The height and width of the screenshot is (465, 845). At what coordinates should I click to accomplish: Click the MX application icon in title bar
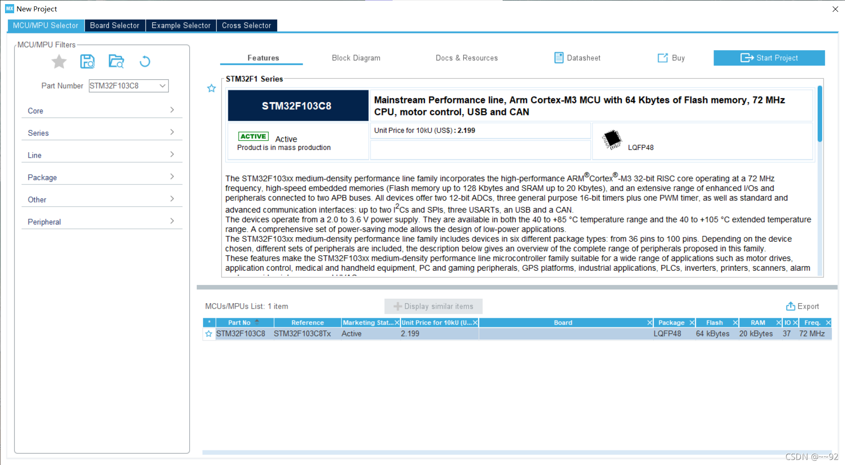(10, 9)
